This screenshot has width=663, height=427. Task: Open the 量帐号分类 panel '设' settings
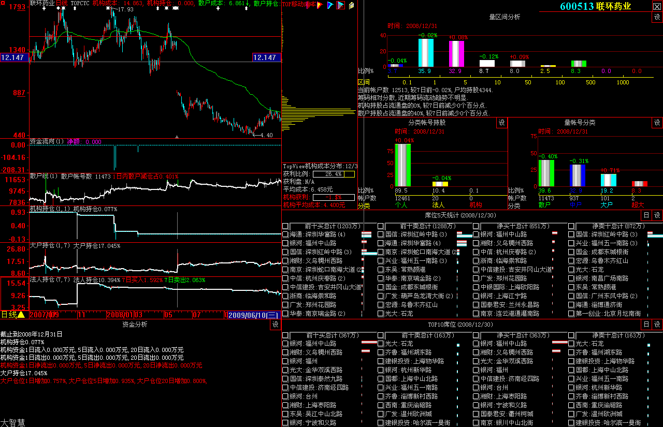click(x=657, y=123)
